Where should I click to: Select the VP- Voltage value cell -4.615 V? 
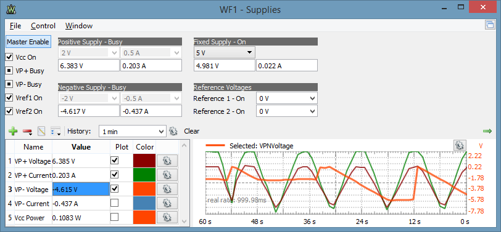click(x=81, y=189)
